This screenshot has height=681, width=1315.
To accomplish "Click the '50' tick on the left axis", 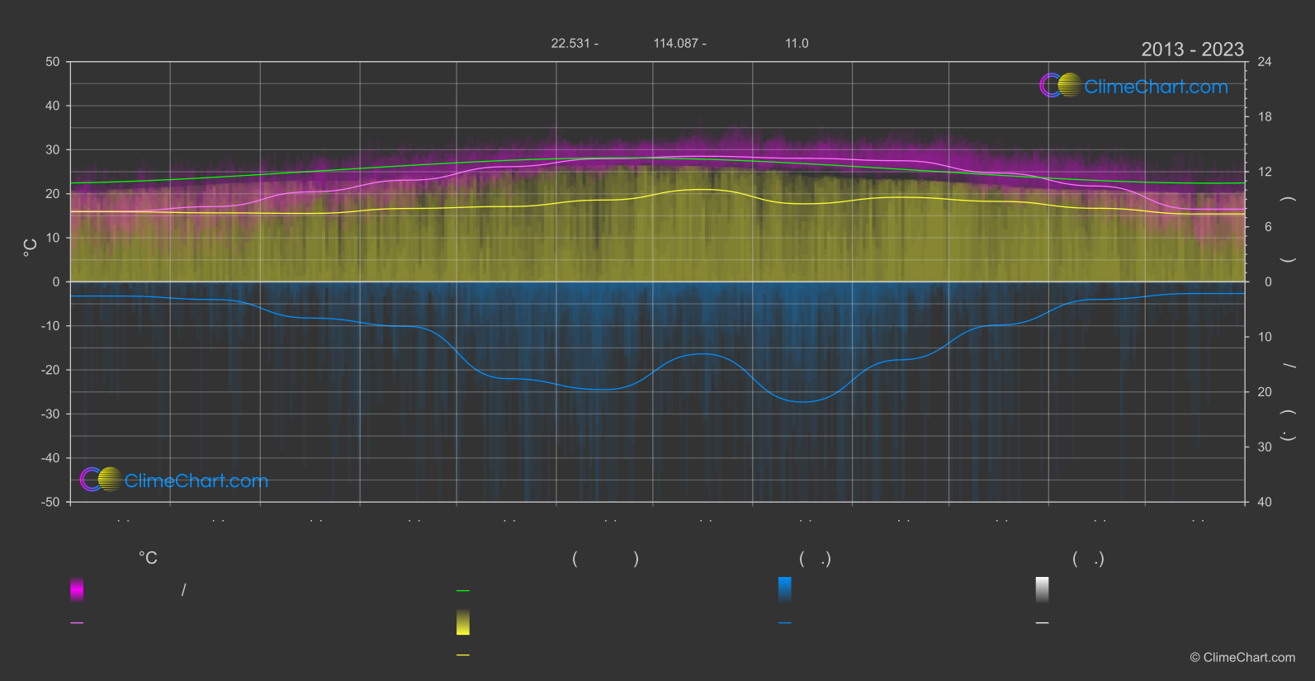I will 53,62.
